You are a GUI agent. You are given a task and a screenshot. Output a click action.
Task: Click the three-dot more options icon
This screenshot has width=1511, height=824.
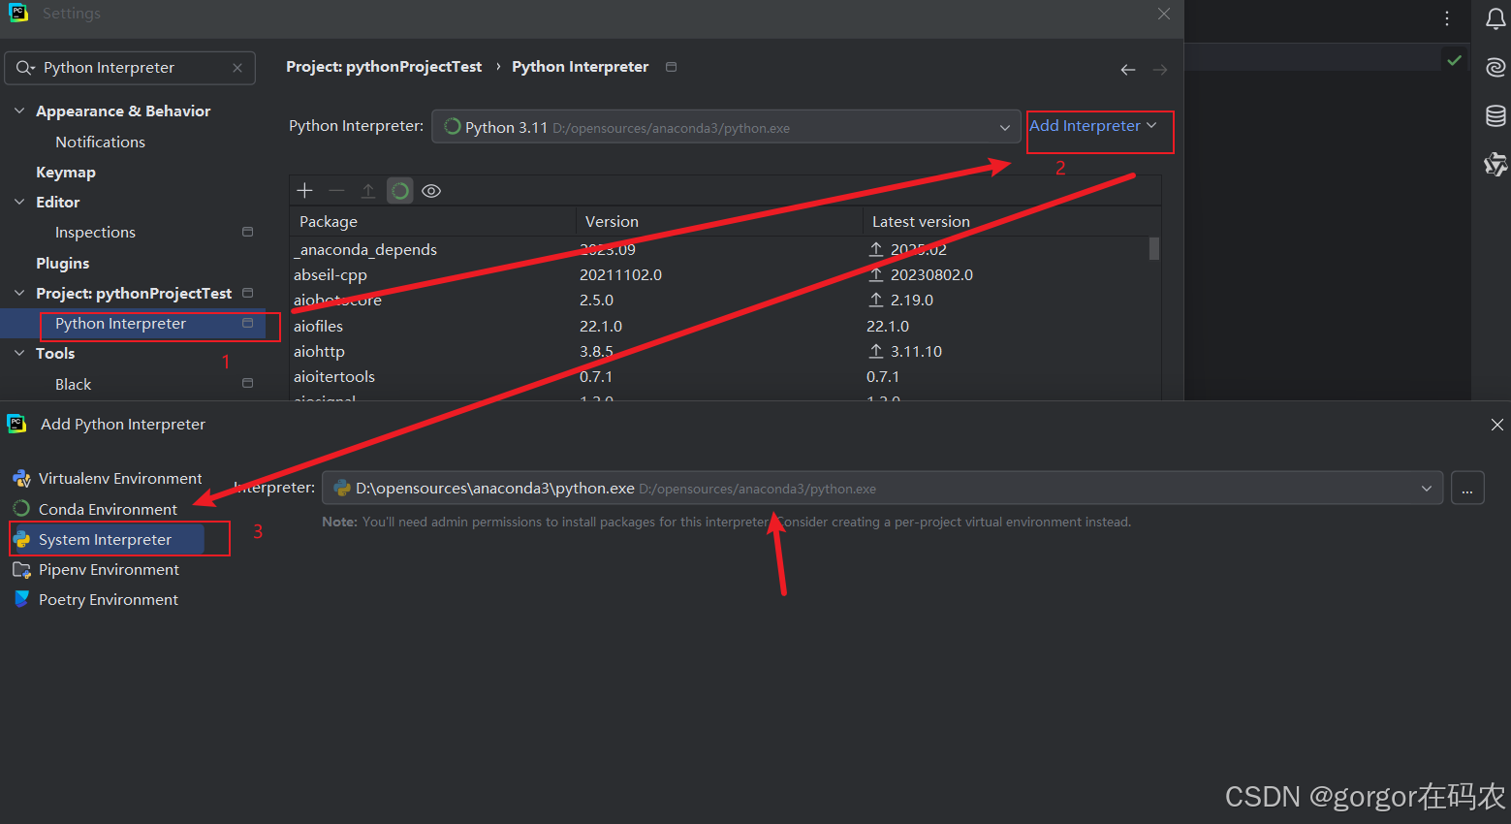click(1447, 18)
